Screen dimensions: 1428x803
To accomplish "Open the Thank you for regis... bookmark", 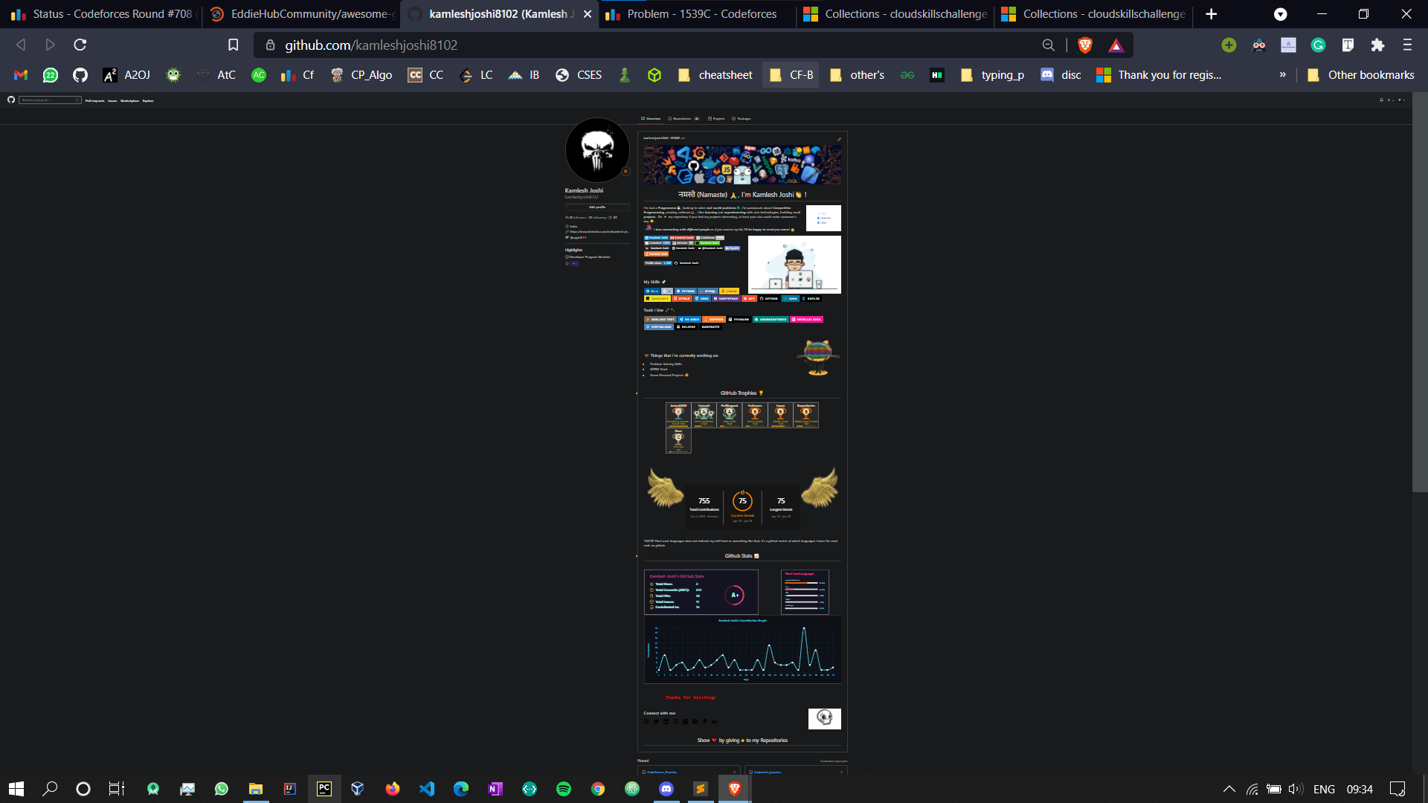I will [1159, 75].
